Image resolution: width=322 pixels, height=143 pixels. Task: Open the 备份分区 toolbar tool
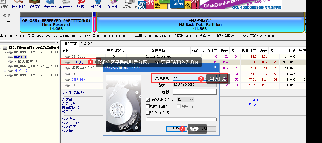(114, 5)
